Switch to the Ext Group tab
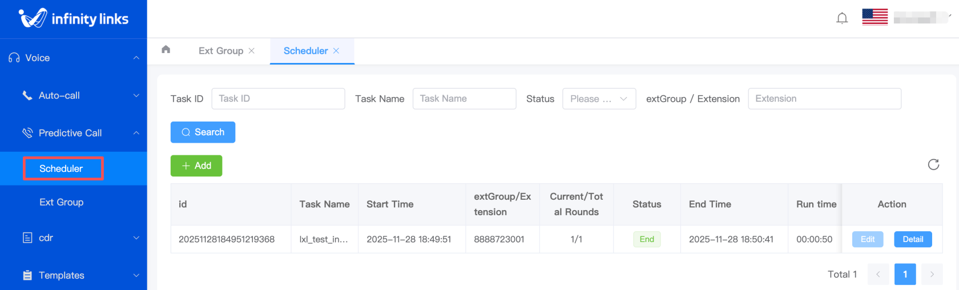This screenshot has width=959, height=290. (220, 51)
